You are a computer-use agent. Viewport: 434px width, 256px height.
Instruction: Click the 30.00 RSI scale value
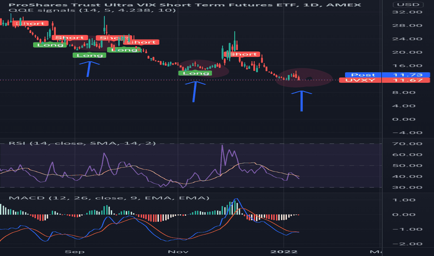coord(407,188)
